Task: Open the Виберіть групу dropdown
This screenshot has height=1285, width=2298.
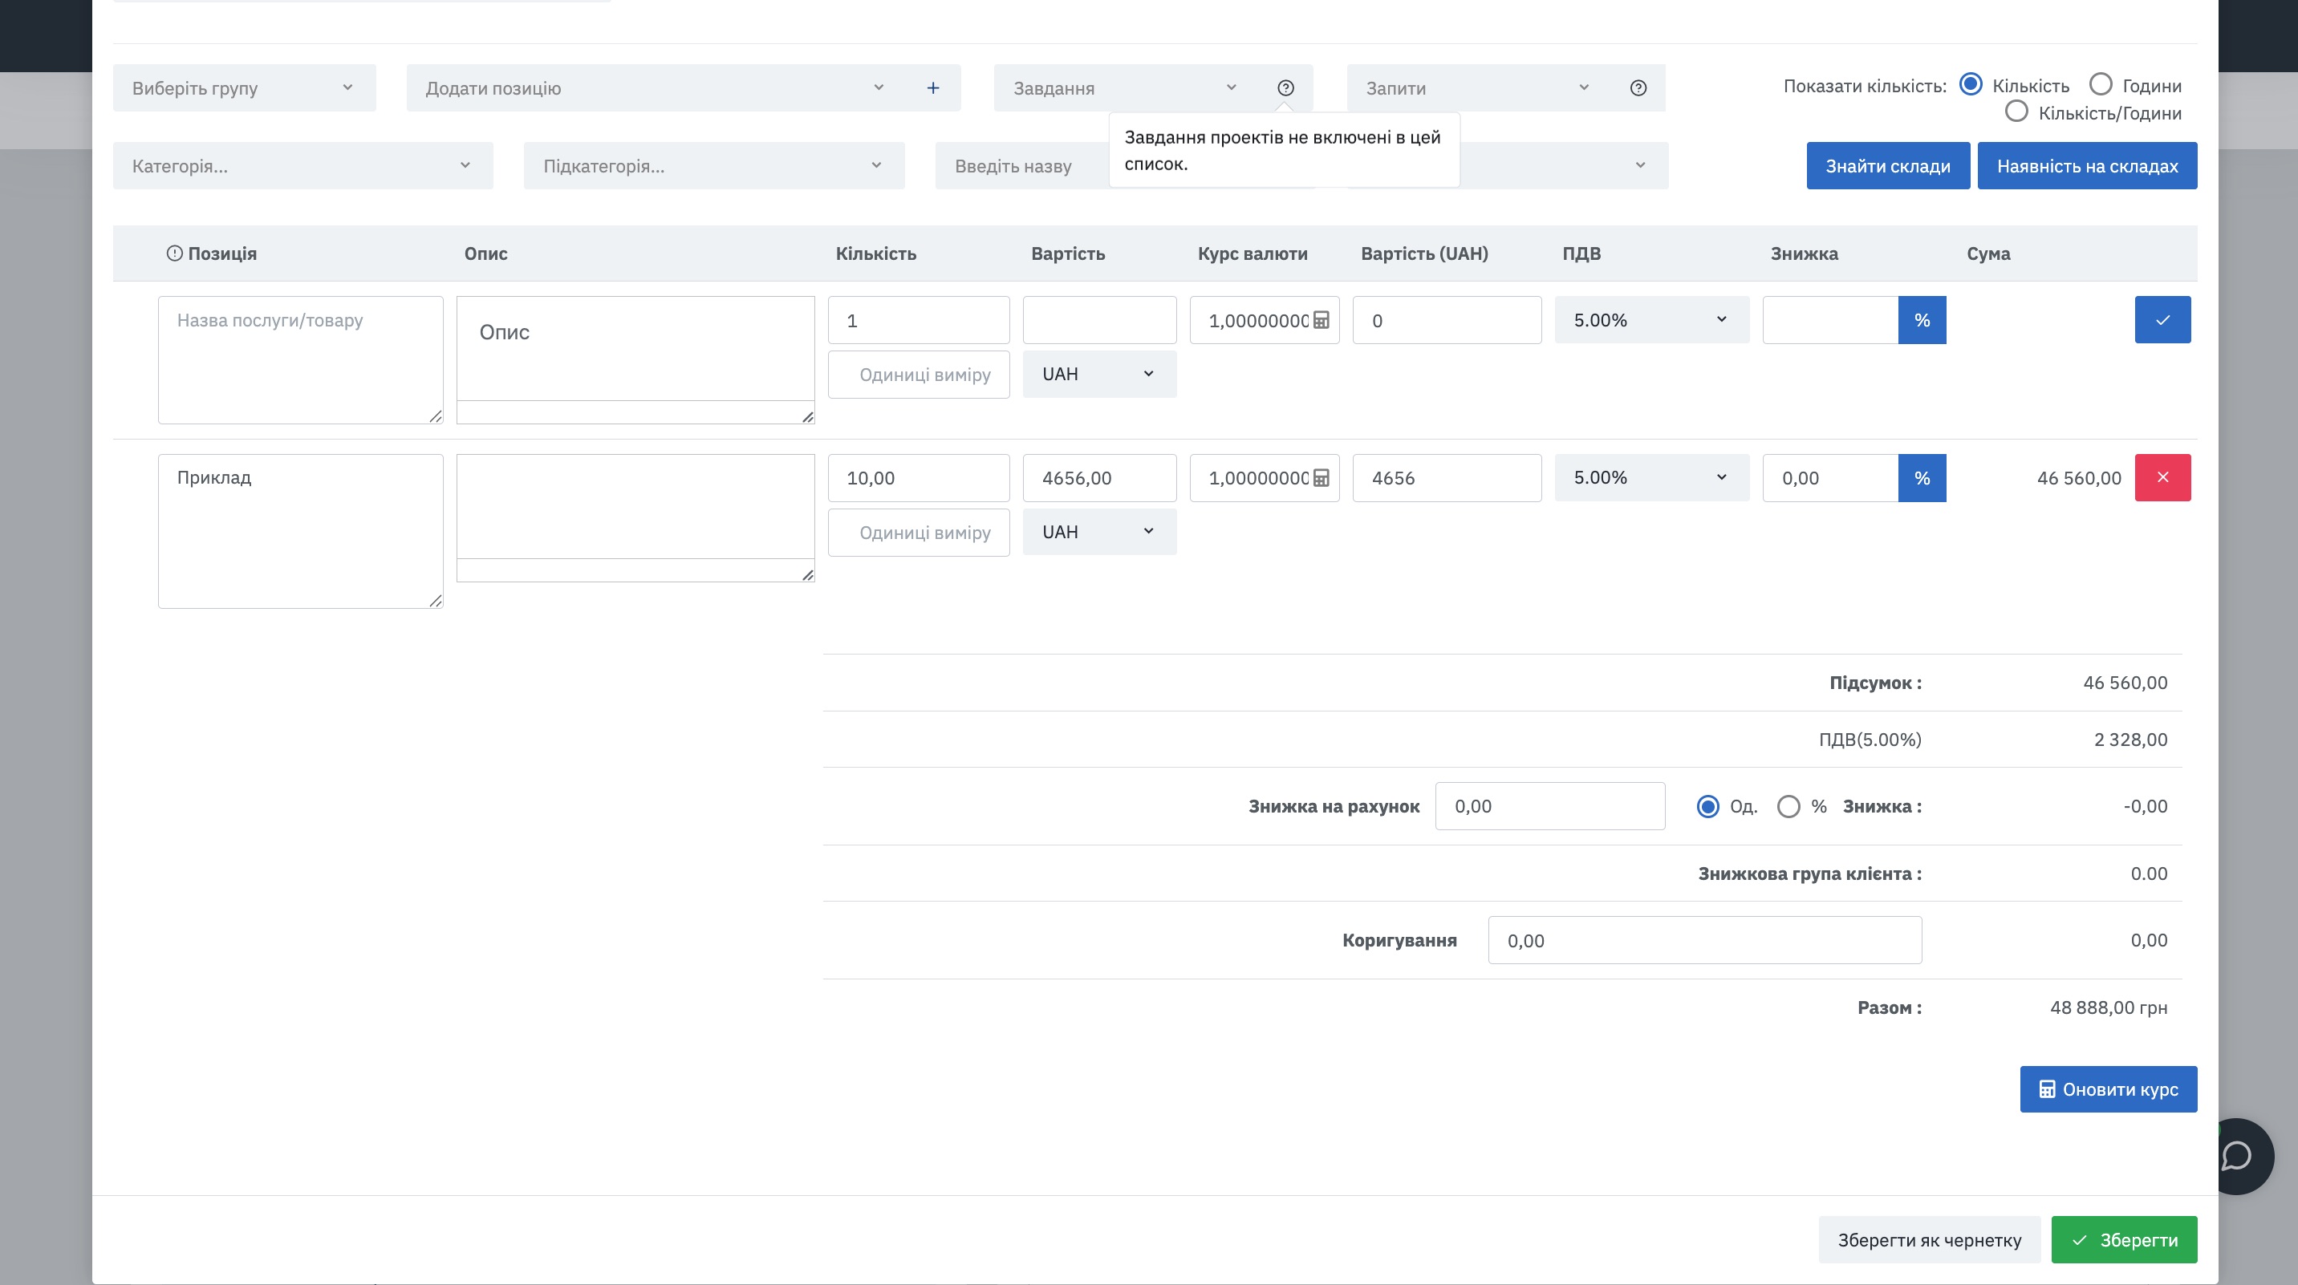Action: [x=244, y=87]
